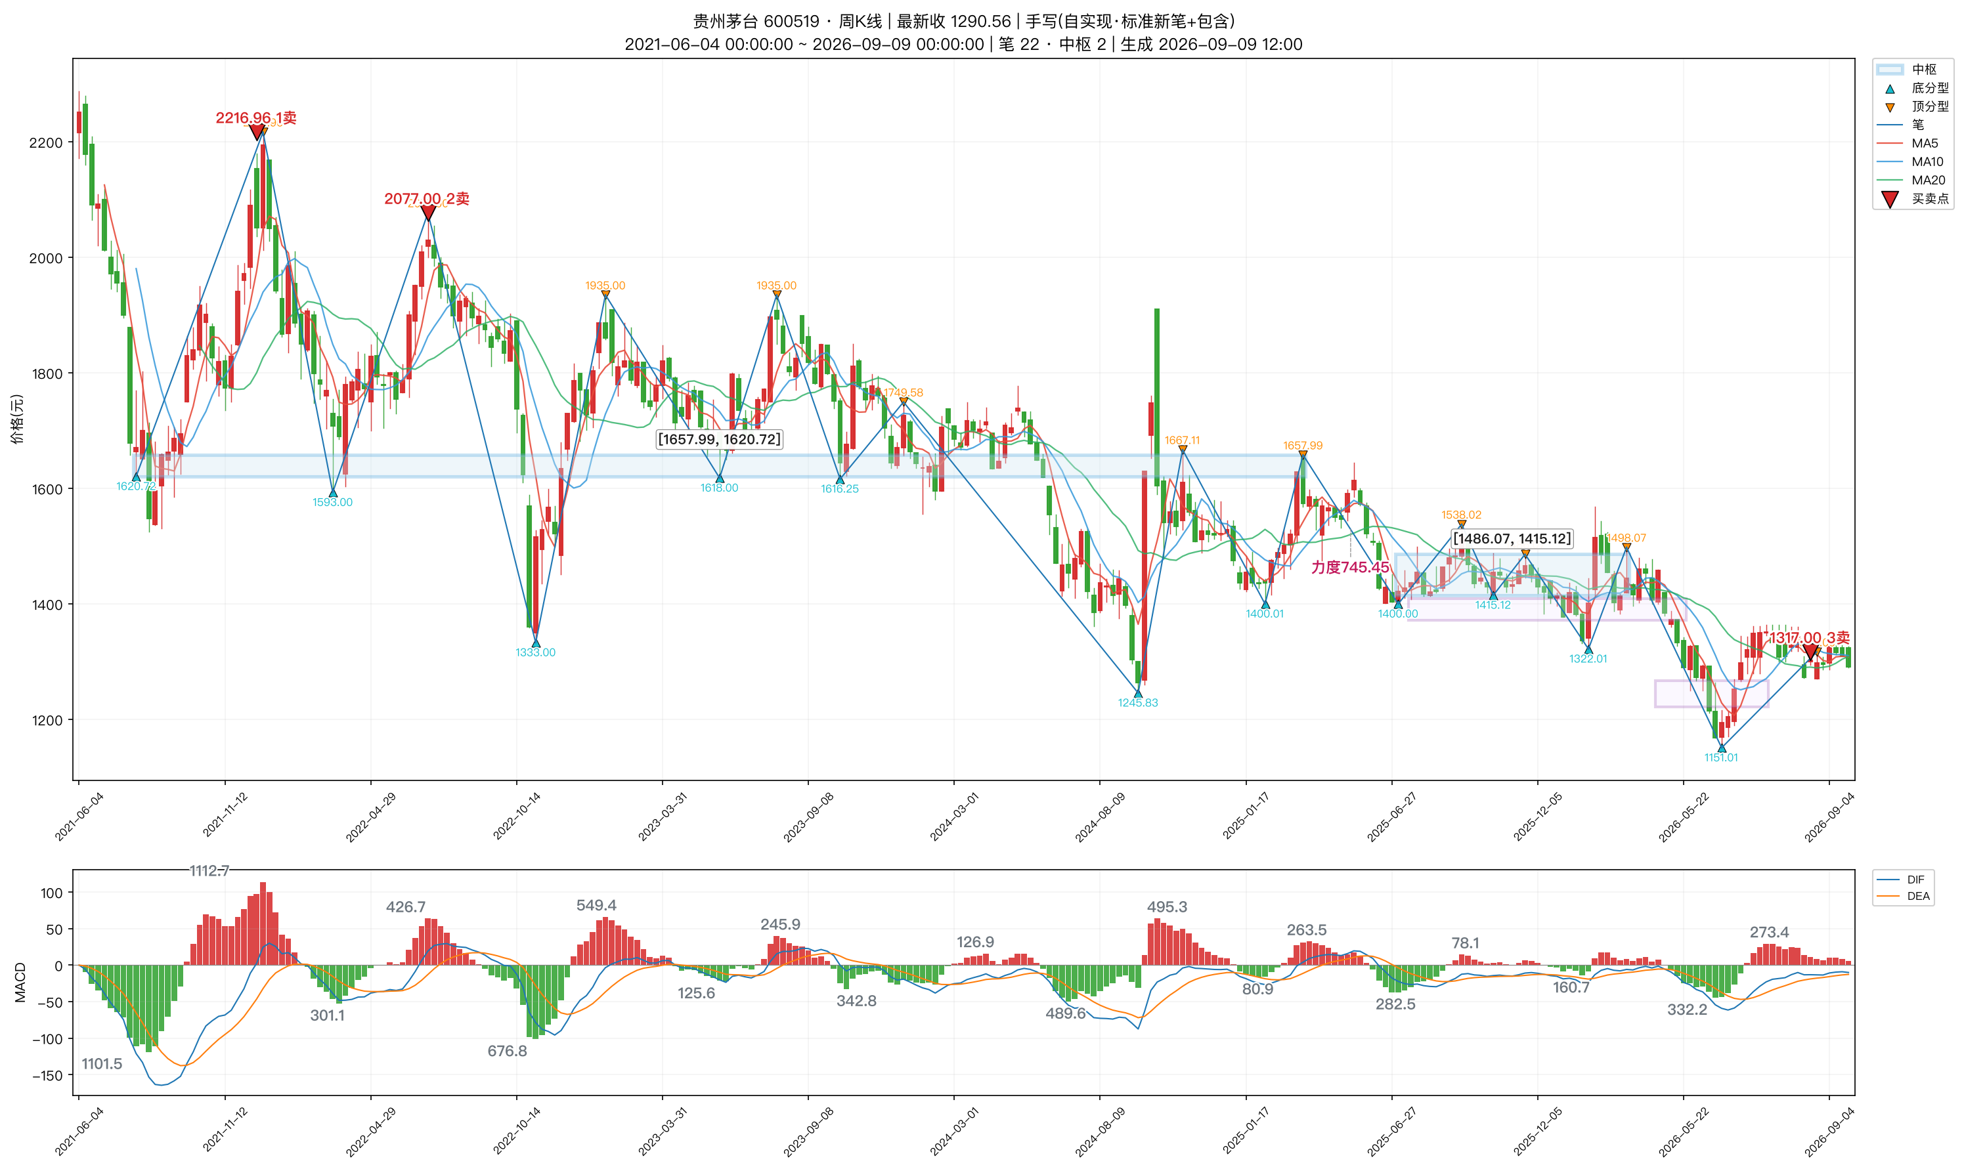This screenshot has height=1169, width=1964.
Task: Click the top fractal triangle at the 1667.11 high
Action: [1183, 450]
